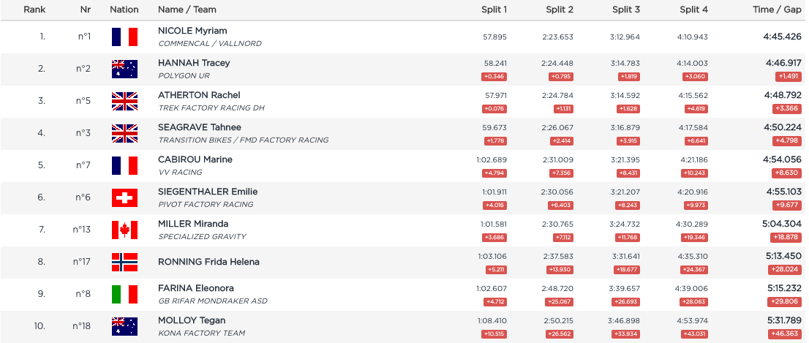809x343 pixels.
Task: Click the French flag beside NICOLE Myriam
Action: click(x=124, y=37)
